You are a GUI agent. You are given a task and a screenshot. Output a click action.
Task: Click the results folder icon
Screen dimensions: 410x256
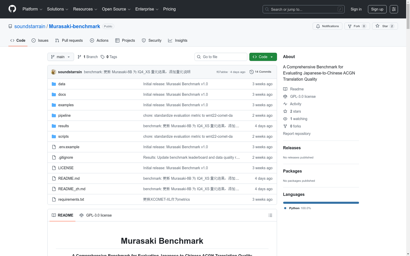[54, 126]
